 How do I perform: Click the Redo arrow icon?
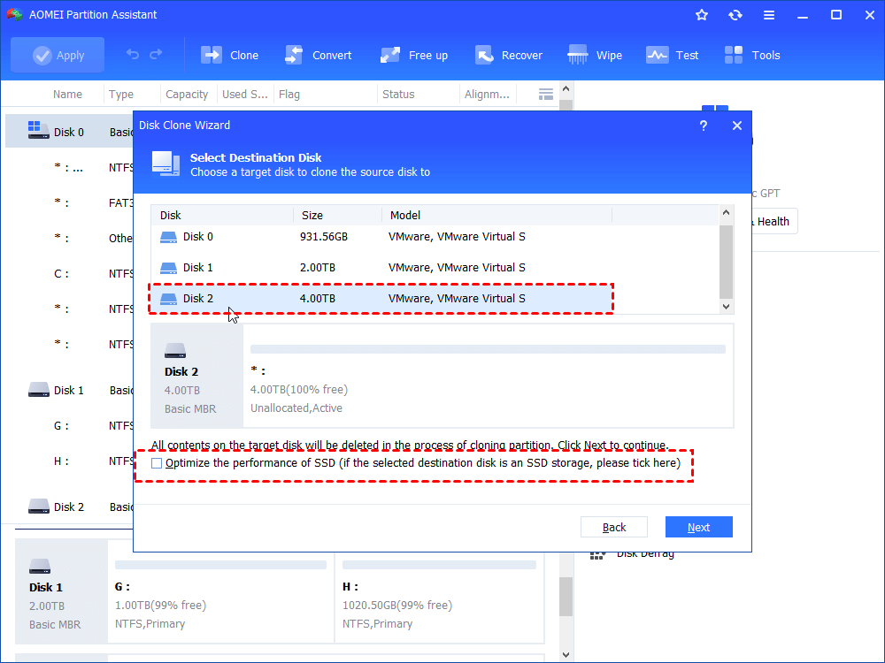pos(156,55)
